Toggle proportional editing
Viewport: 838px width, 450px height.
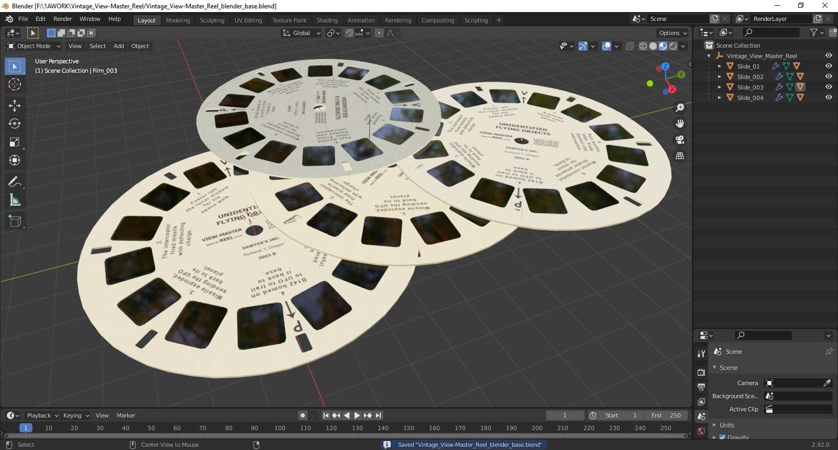tap(379, 33)
